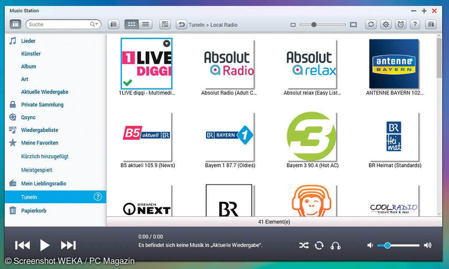Click large thumbnail size icon
This screenshot has height=269, width=449.
[354, 25]
